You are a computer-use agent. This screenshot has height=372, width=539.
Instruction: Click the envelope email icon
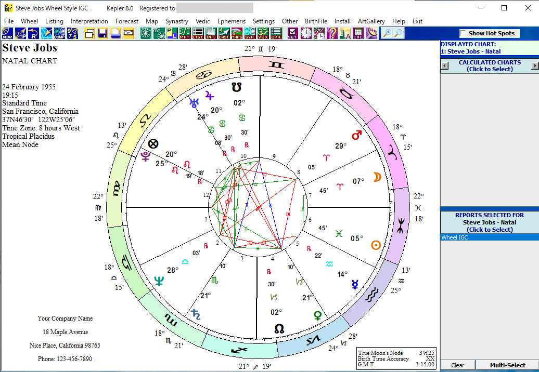point(129,33)
